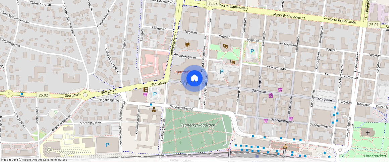Viewport: 389px width, 162px height.
Task: Select the supermarket cart icon above the purple bag
Action: tap(280, 90)
